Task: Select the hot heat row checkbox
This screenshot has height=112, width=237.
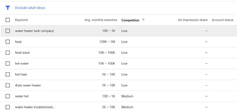Action: [x=8, y=74]
